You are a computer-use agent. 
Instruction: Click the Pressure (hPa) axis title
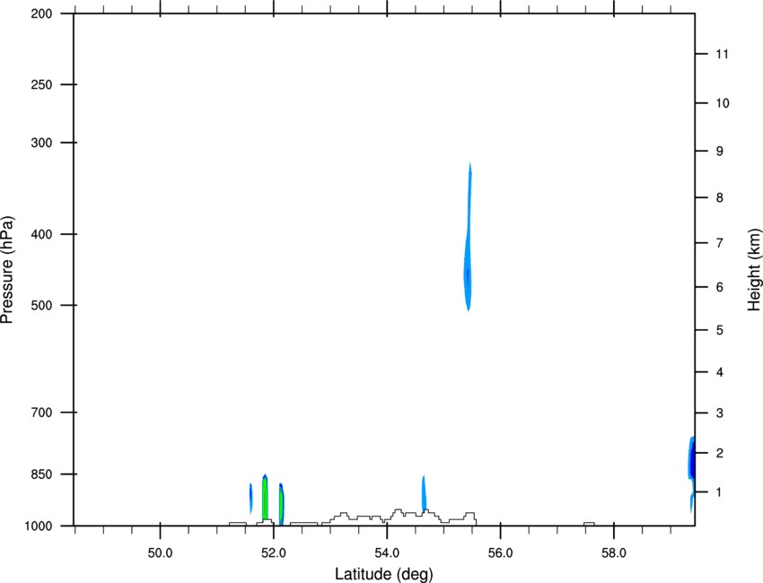pyautogui.click(x=7, y=270)
